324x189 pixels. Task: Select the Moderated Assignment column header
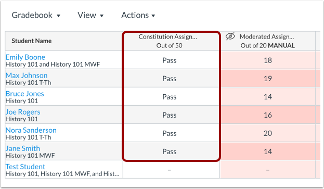tap(268, 41)
